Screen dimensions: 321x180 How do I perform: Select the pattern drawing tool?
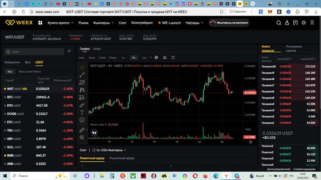point(82,90)
